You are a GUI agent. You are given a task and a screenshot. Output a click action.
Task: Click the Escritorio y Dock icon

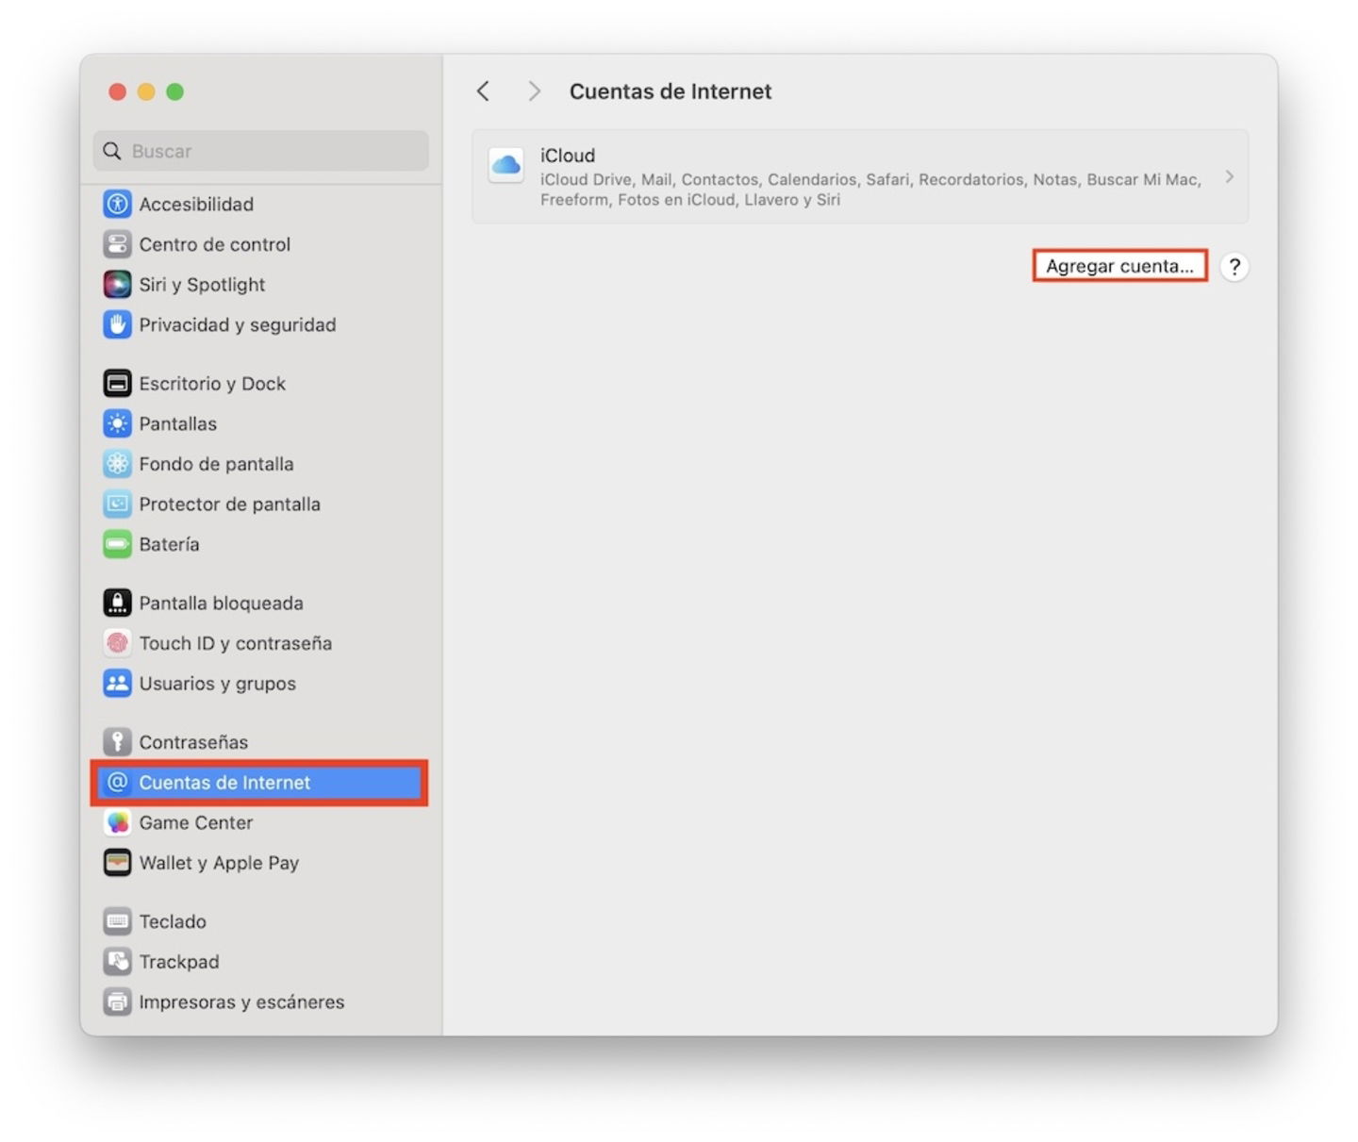tap(117, 384)
